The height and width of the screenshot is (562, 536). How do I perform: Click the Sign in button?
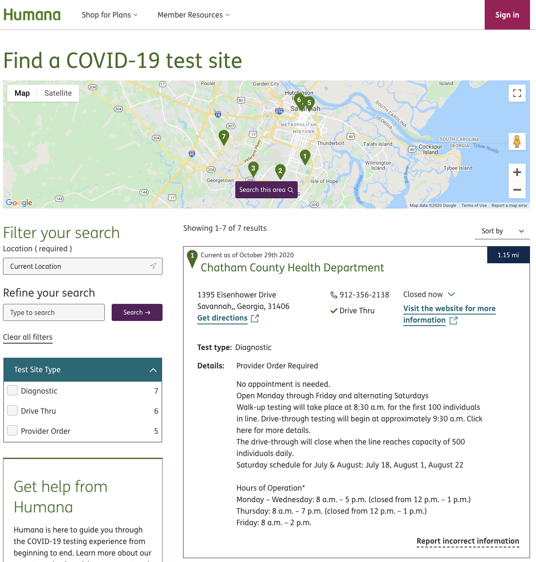tap(507, 15)
